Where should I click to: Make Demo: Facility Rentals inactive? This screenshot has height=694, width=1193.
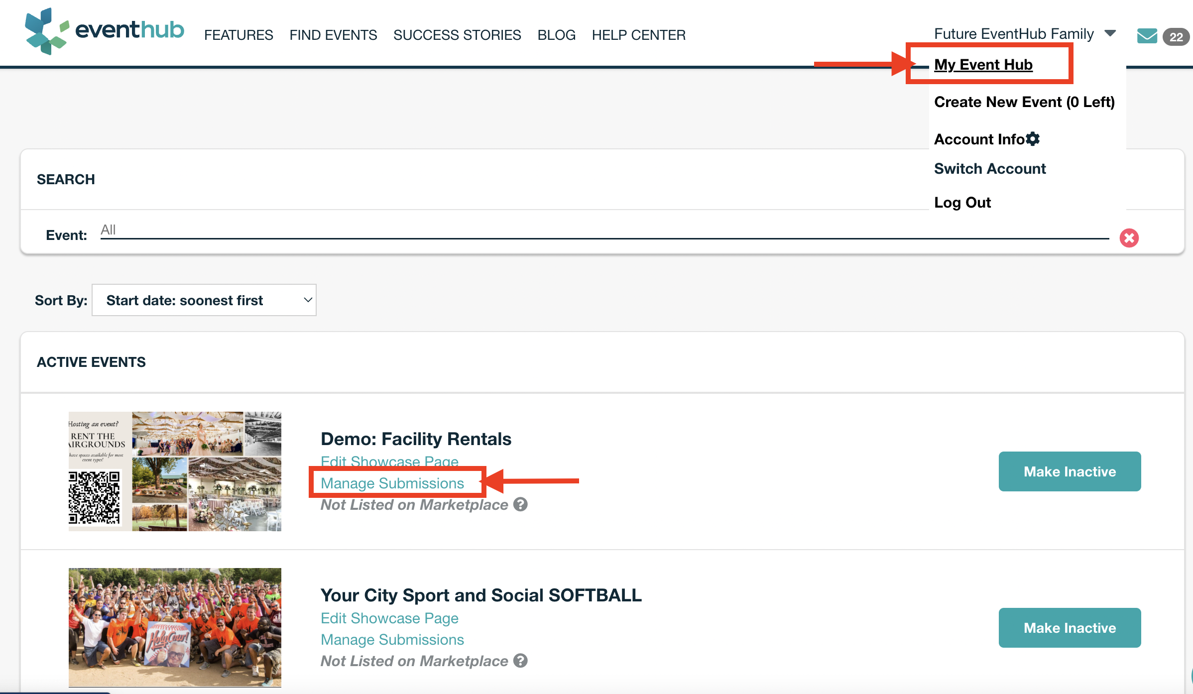[1070, 471]
